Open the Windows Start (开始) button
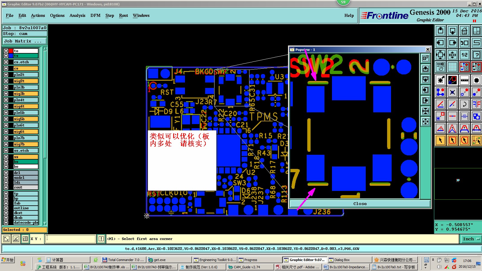The image size is (482, 271). coord(8,260)
